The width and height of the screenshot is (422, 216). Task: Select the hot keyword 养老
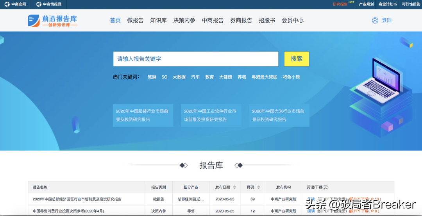point(242,77)
